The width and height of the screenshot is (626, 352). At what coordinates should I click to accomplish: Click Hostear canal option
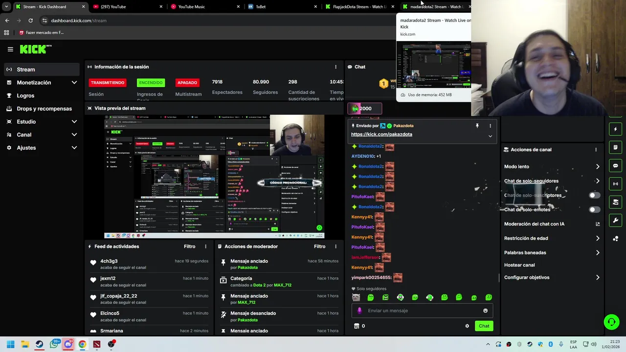(x=519, y=265)
